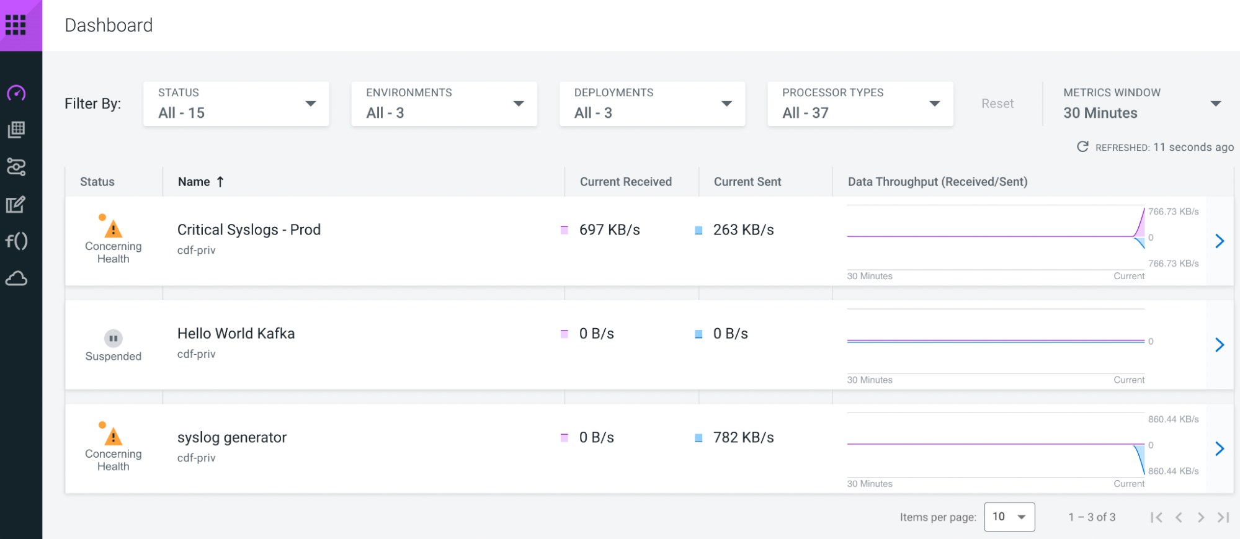This screenshot has height=539, width=1240.
Task: Click blue sent swatch for syslog generator
Action: click(698, 438)
